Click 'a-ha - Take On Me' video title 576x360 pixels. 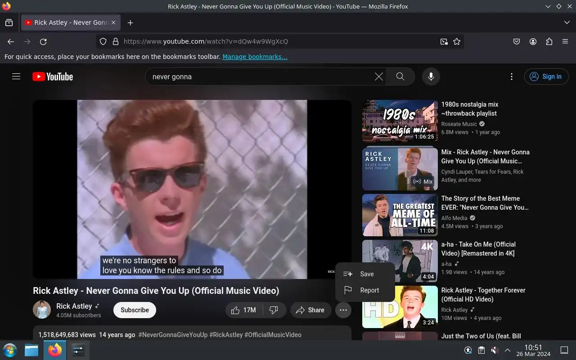point(478,249)
